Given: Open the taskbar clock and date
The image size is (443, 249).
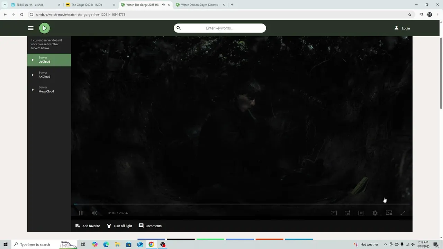Looking at the screenshot, I should (423, 245).
